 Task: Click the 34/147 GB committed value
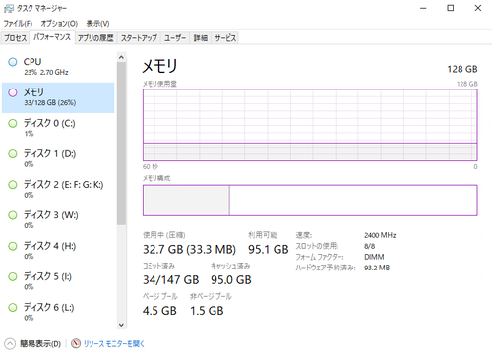tap(171, 280)
